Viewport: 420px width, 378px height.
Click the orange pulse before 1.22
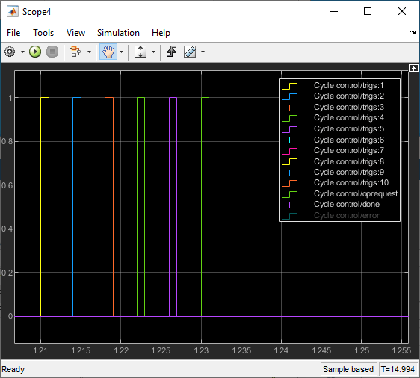click(x=109, y=207)
